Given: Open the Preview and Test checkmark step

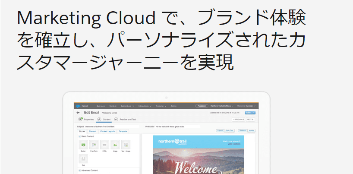Looking at the screenshot, I should (x=116, y=120).
